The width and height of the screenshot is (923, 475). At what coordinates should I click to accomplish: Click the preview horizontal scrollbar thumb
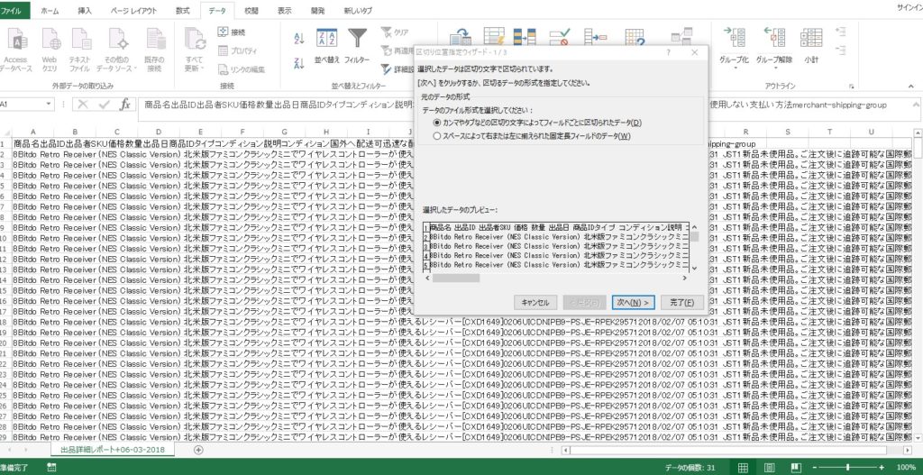point(456,278)
